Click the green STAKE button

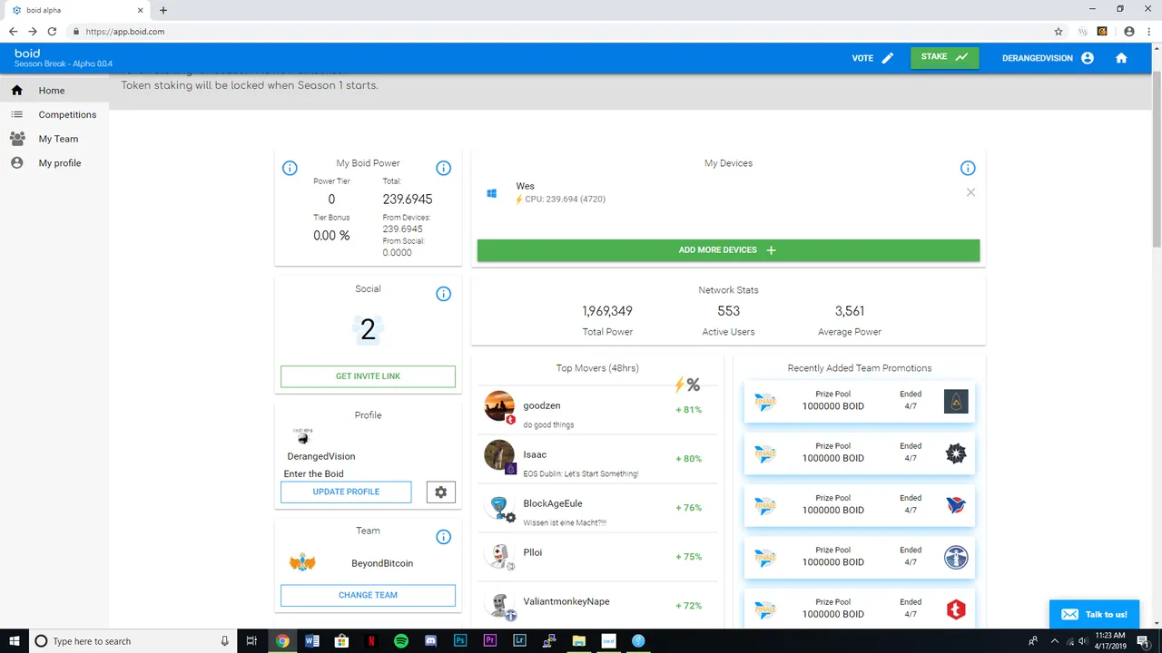click(944, 57)
